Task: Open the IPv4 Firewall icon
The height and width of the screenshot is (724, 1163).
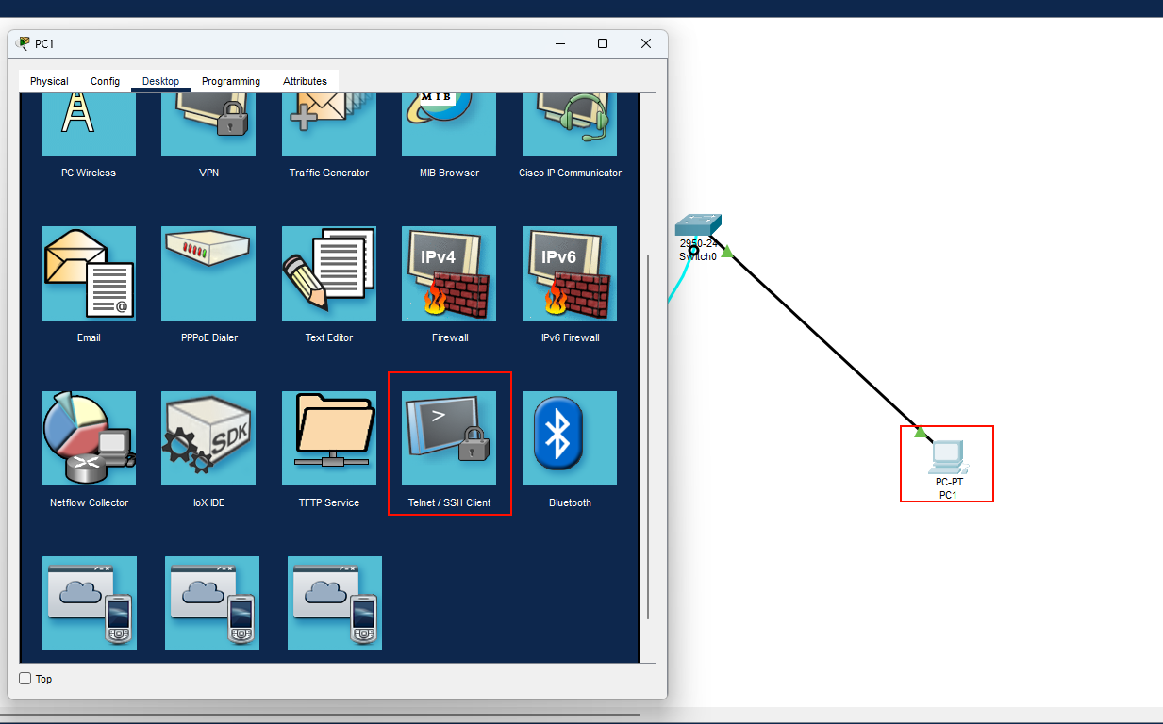Action: 449,273
